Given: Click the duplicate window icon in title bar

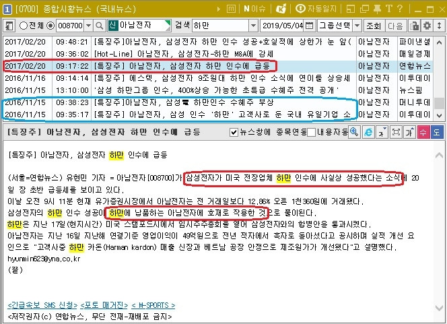Looking at the screenshot, I should [364, 9].
